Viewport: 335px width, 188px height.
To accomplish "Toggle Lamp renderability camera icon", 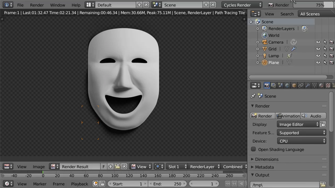I will [x=332, y=56].
